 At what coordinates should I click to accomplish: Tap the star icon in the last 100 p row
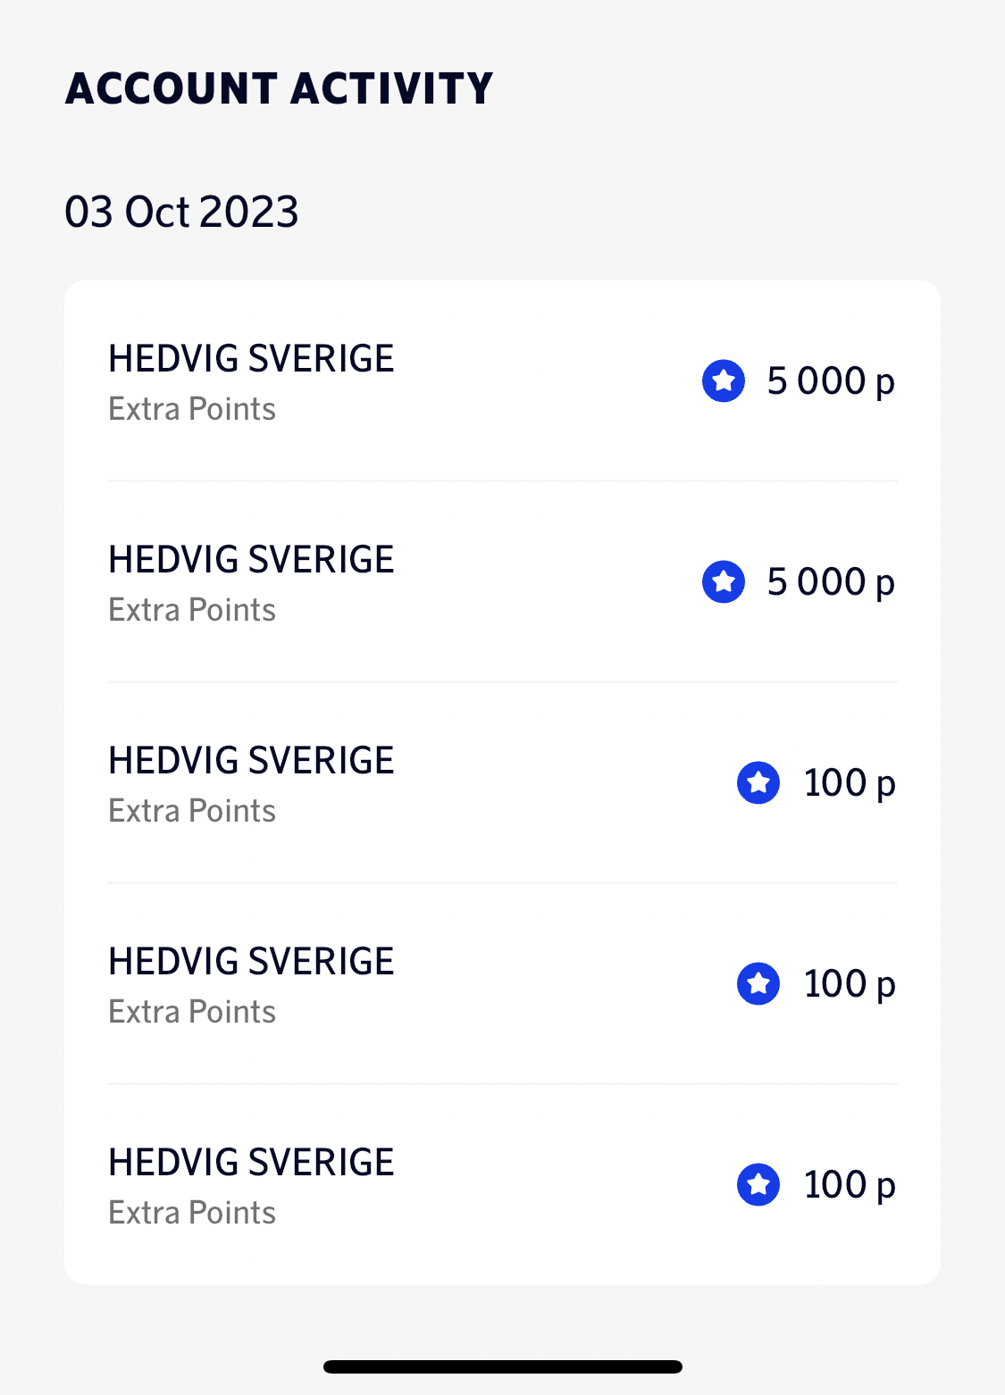tap(758, 1185)
